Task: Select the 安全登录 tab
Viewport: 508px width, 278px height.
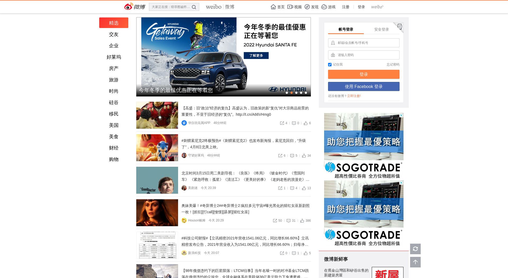Action: point(382,29)
